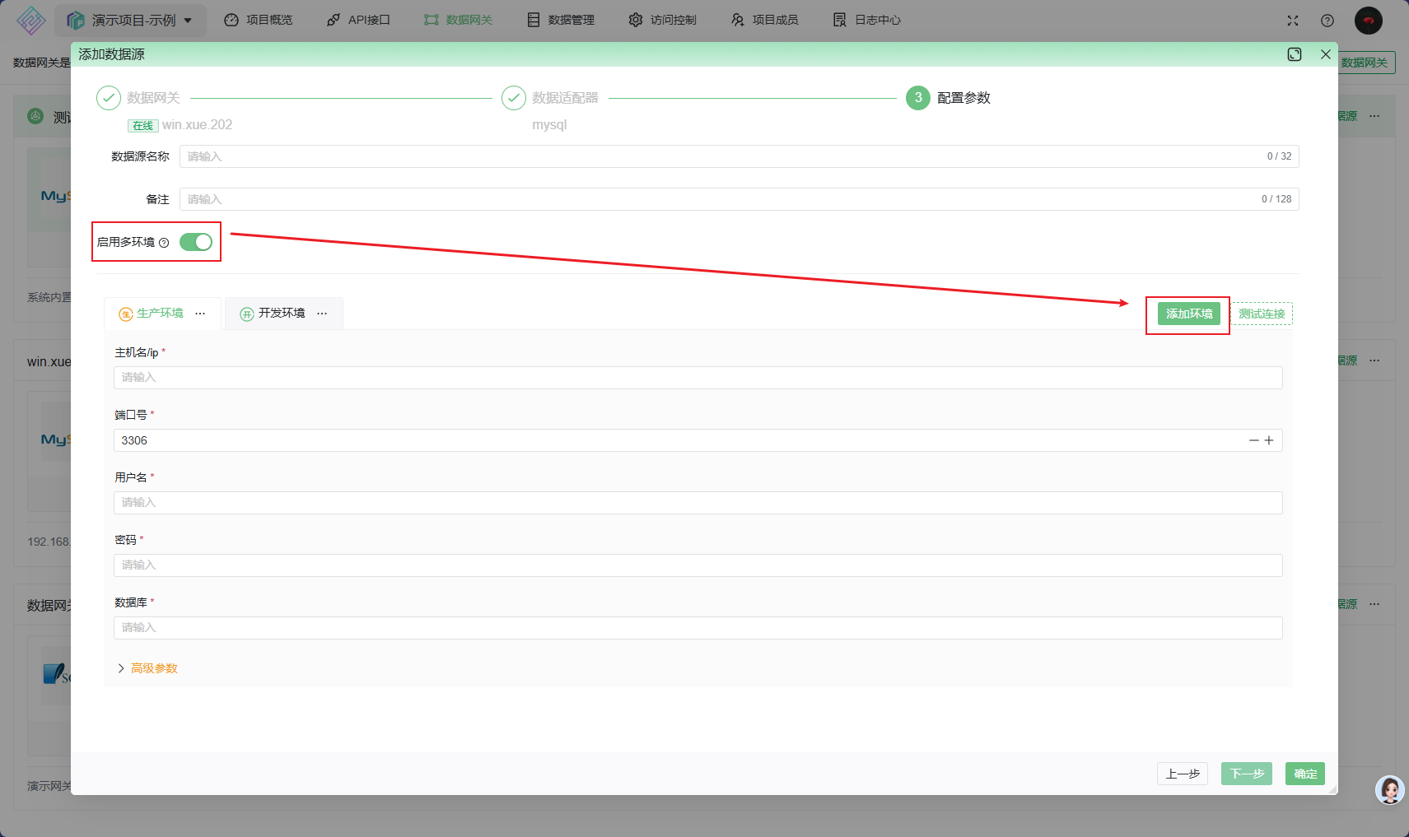1409x837 pixels.
Task: Open the 生产环境 tab more-options menu
Action: pos(200,314)
